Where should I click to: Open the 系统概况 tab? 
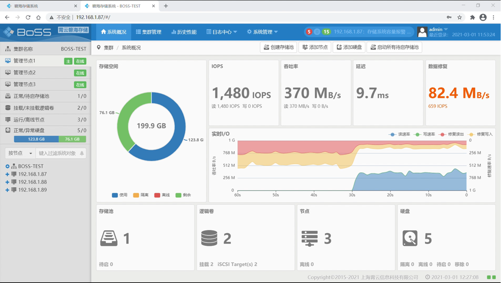coord(114,32)
